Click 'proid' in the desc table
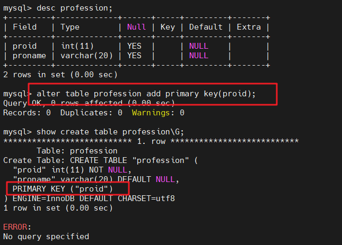The height and width of the screenshot is (245, 342). [24, 46]
